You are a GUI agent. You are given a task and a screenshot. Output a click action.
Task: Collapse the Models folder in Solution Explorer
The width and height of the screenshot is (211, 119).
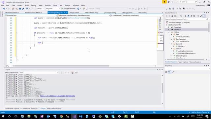(x=169, y=32)
